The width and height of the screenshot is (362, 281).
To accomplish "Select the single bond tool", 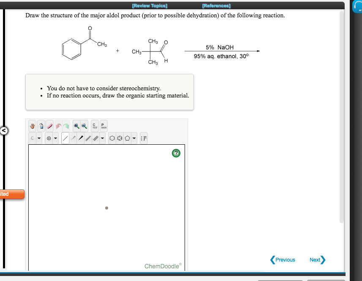I will tap(65, 138).
